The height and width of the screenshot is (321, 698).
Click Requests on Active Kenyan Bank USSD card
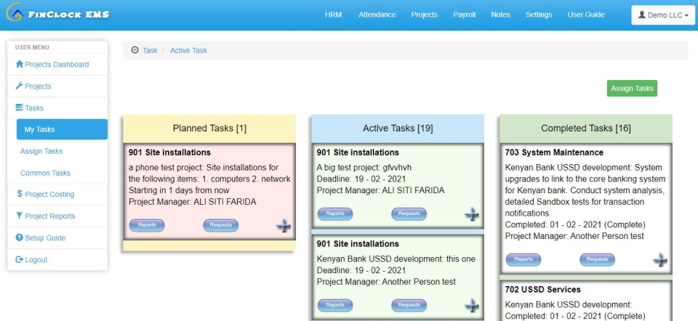click(x=409, y=305)
